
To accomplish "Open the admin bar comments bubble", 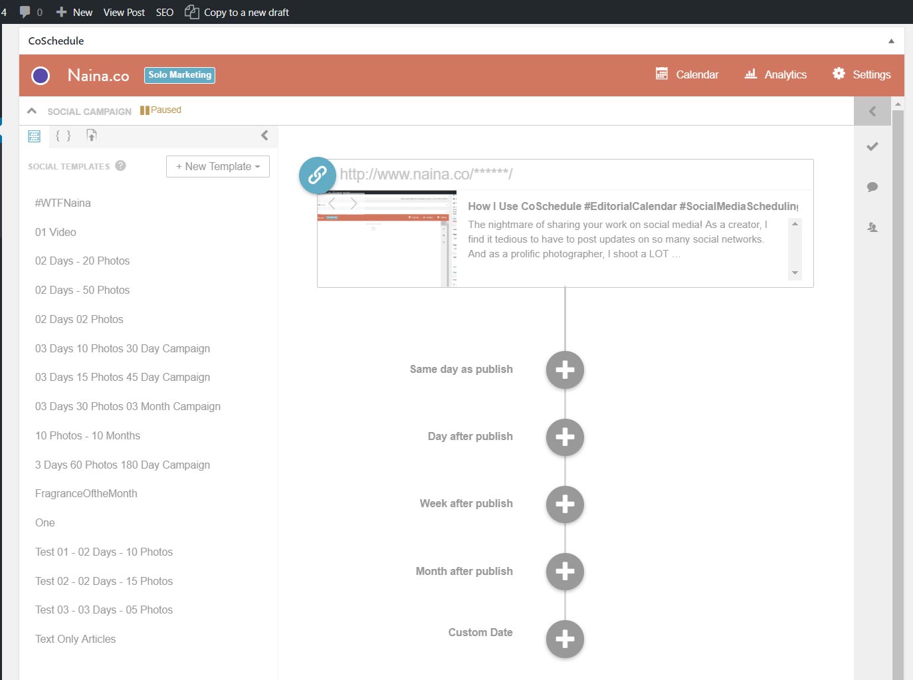I will [x=31, y=12].
